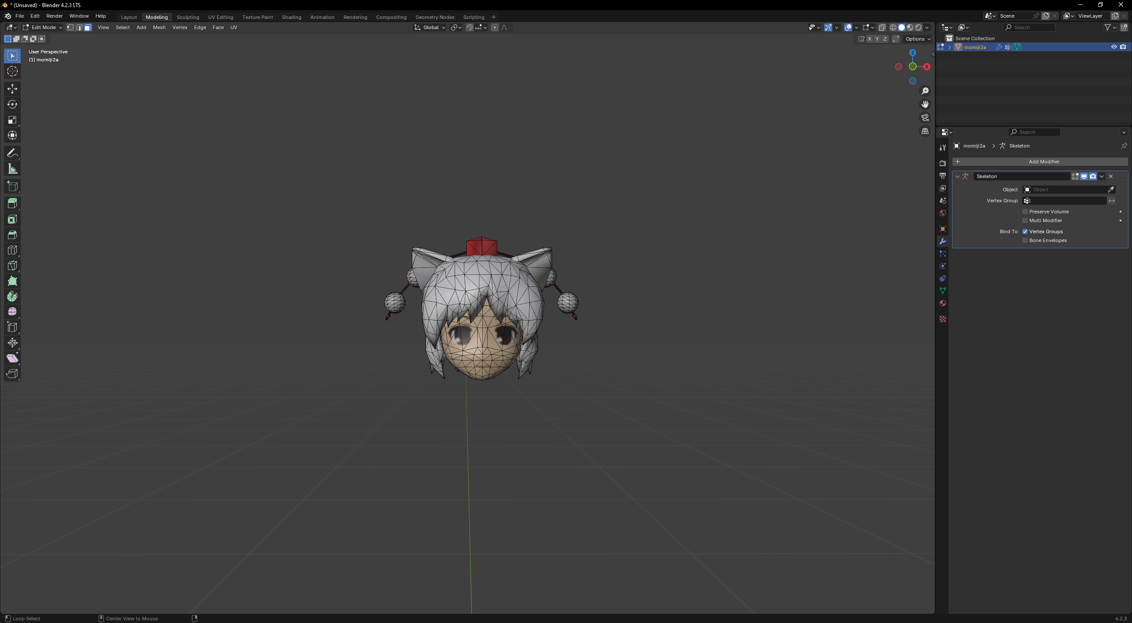Hide momiji2a with the eye icon
This screenshot has height=623, width=1132.
[1114, 47]
